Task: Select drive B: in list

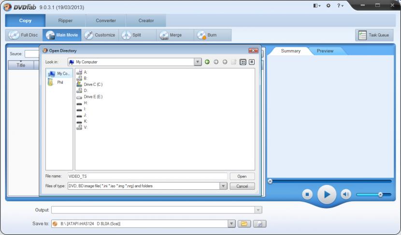Action: click(x=82, y=78)
